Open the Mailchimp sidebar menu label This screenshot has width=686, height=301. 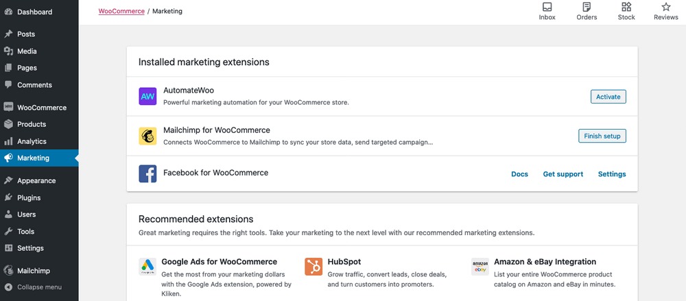tap(33, 271)
